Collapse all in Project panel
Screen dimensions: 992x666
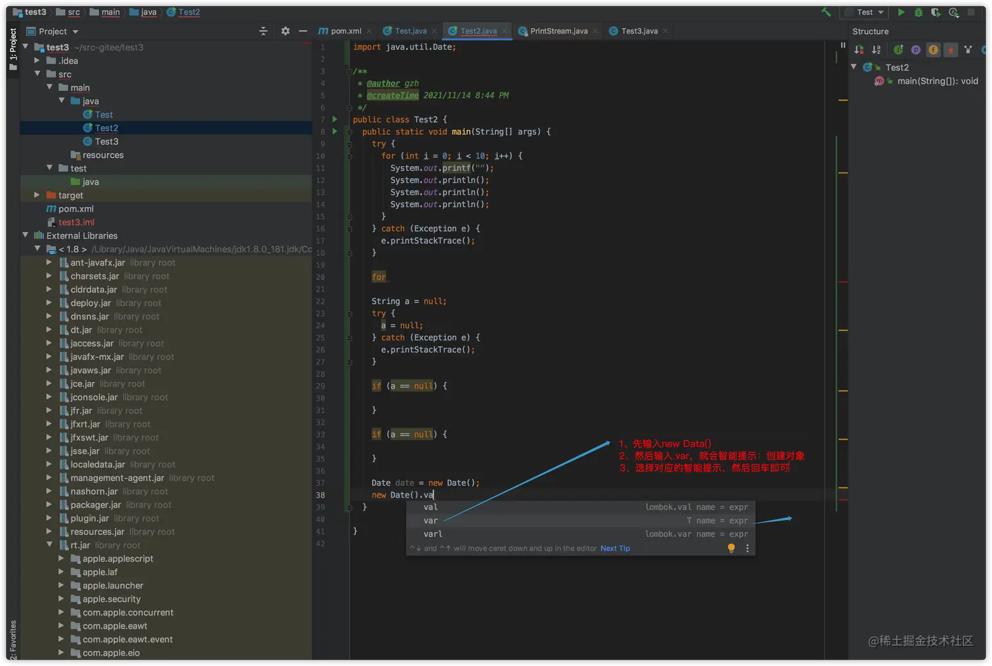[263, 31]
